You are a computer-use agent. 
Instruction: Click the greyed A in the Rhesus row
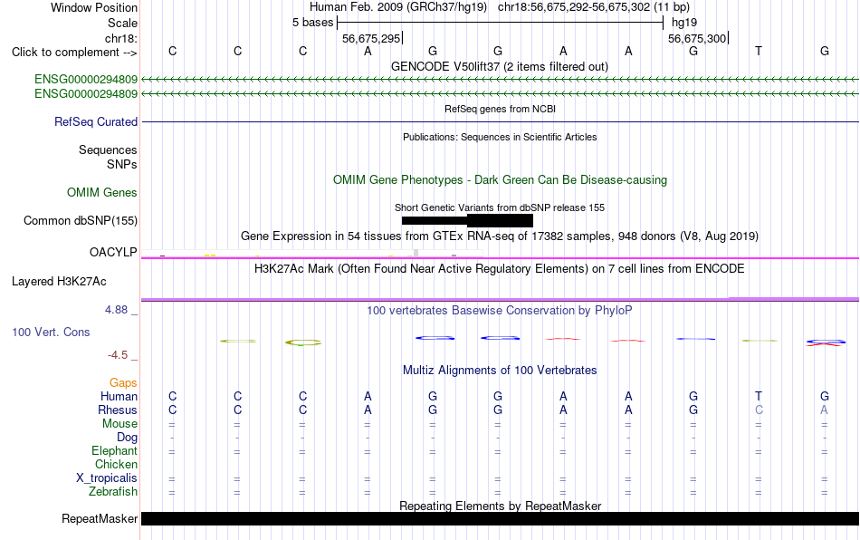[x=824, y=410]
